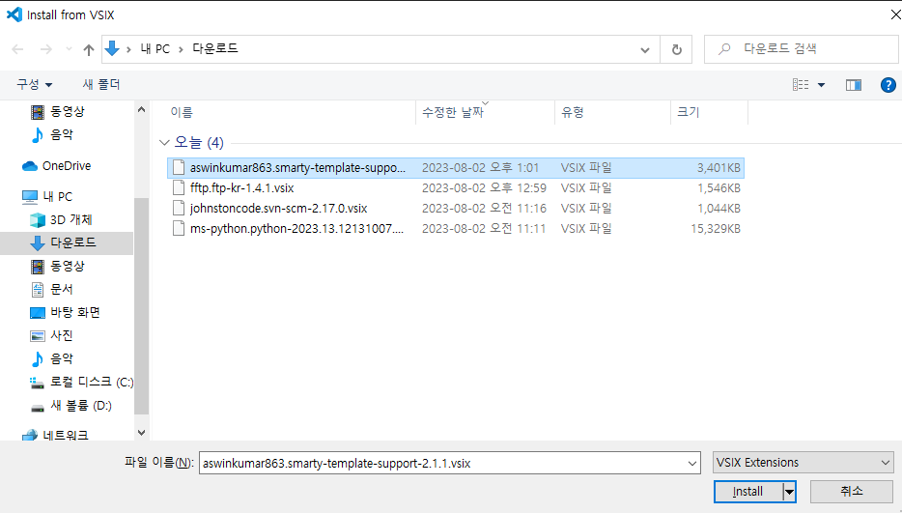902x513 pixels.
Task: Select ms-python.python-2023.13.12131007 file
Action: [296, 229]
